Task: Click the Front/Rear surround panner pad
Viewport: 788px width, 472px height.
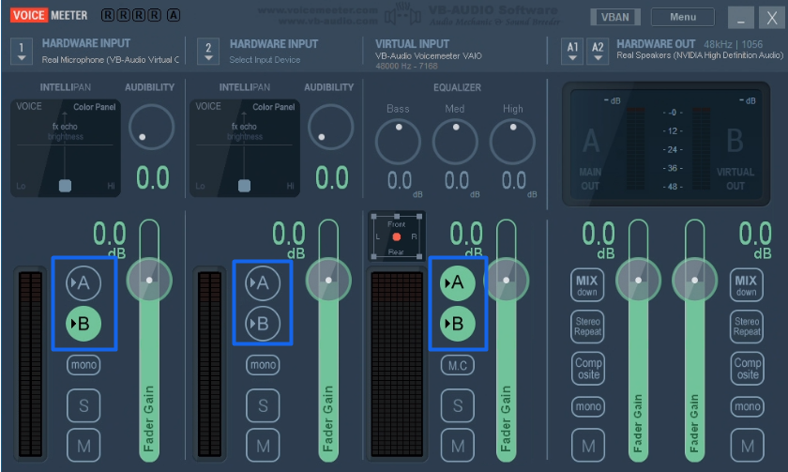Action: 397,236
